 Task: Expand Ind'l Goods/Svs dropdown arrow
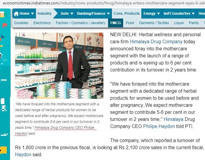click(x=193, y=14)
